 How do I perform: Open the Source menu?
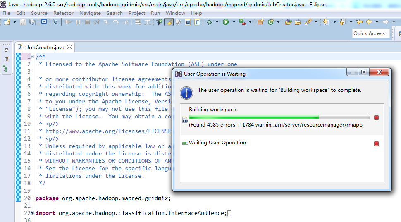(x=39, y=13)
